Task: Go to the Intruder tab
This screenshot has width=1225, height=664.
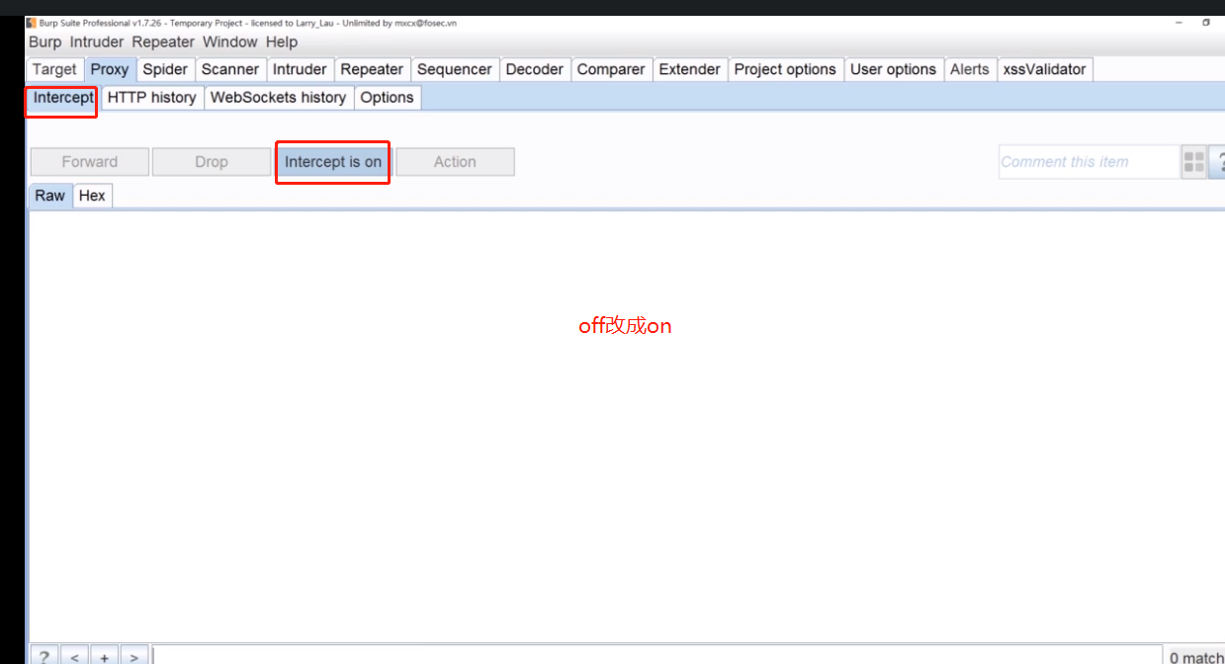Action: pyautogui.click(x=300, y=69)
